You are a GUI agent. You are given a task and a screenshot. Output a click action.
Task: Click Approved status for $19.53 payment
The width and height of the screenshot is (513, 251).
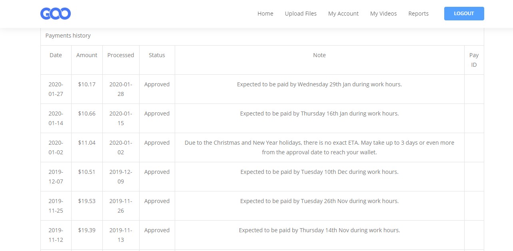(157, 201)
